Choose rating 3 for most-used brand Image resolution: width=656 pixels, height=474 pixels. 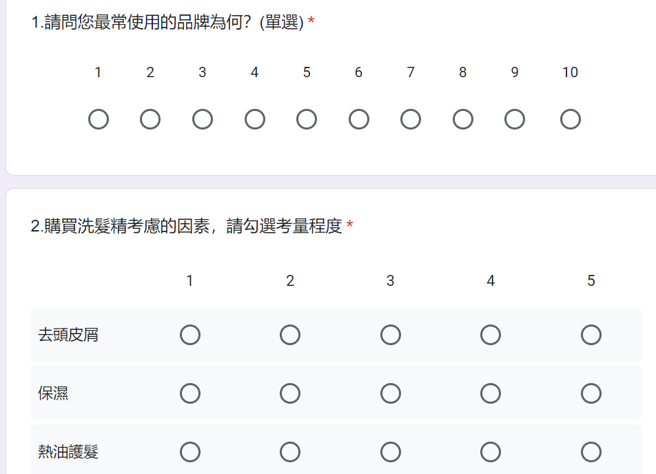[x=203, y=120]
